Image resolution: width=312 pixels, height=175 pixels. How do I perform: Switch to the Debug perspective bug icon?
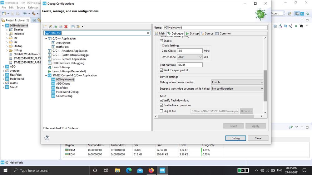click(308, 13)
